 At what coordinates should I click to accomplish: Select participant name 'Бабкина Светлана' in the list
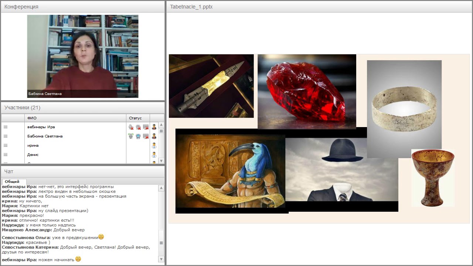[45, 136]
